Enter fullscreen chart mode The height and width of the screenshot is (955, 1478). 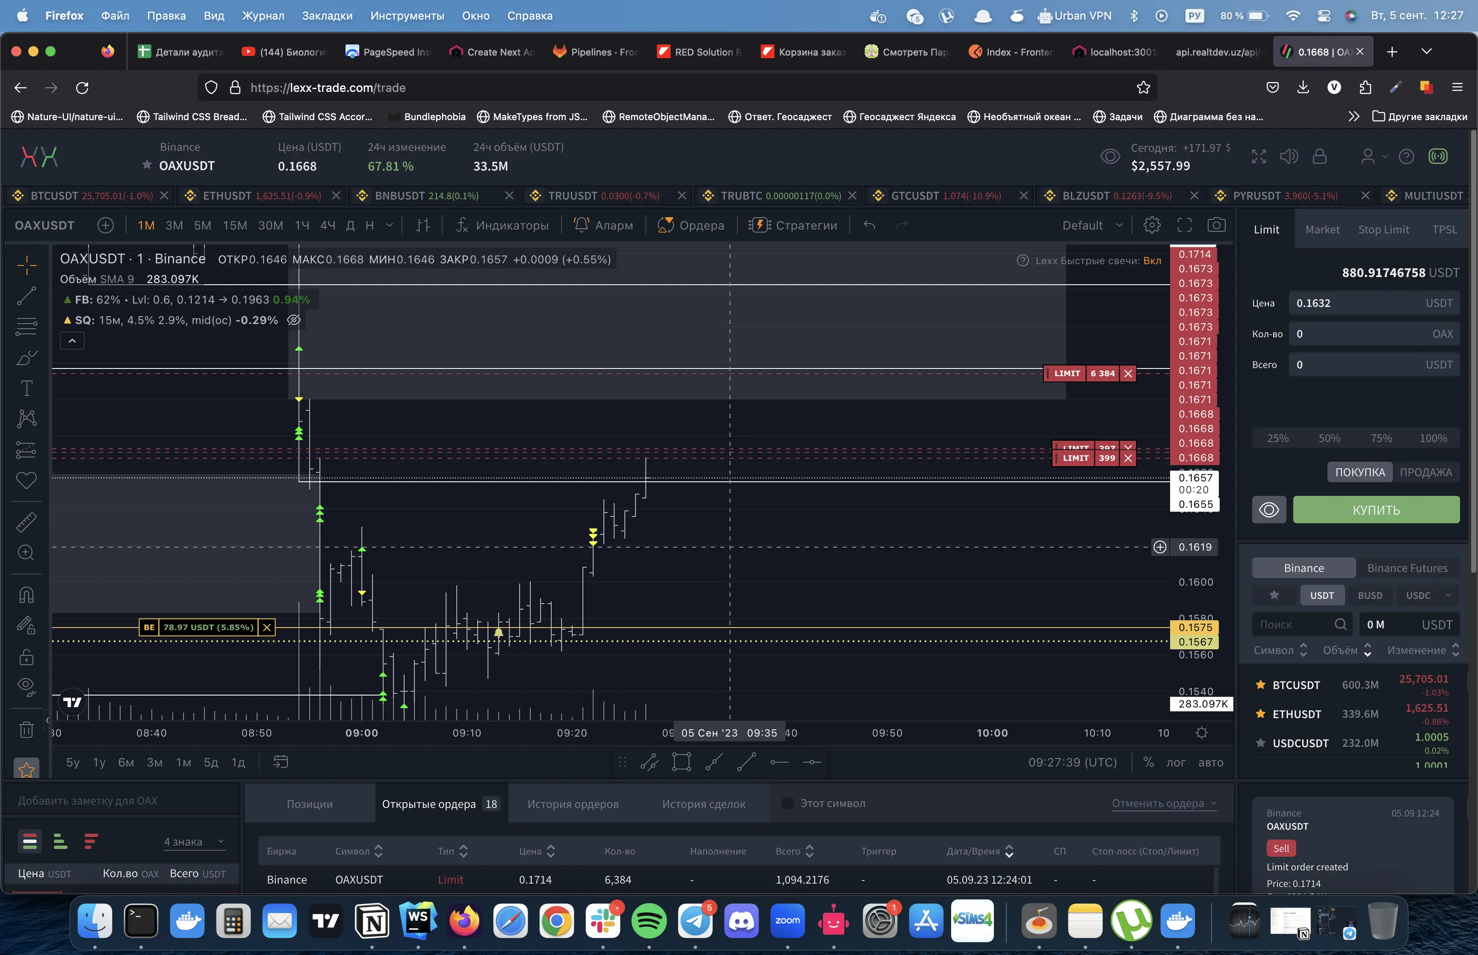pyautogui.click(x=1185, y=225)
